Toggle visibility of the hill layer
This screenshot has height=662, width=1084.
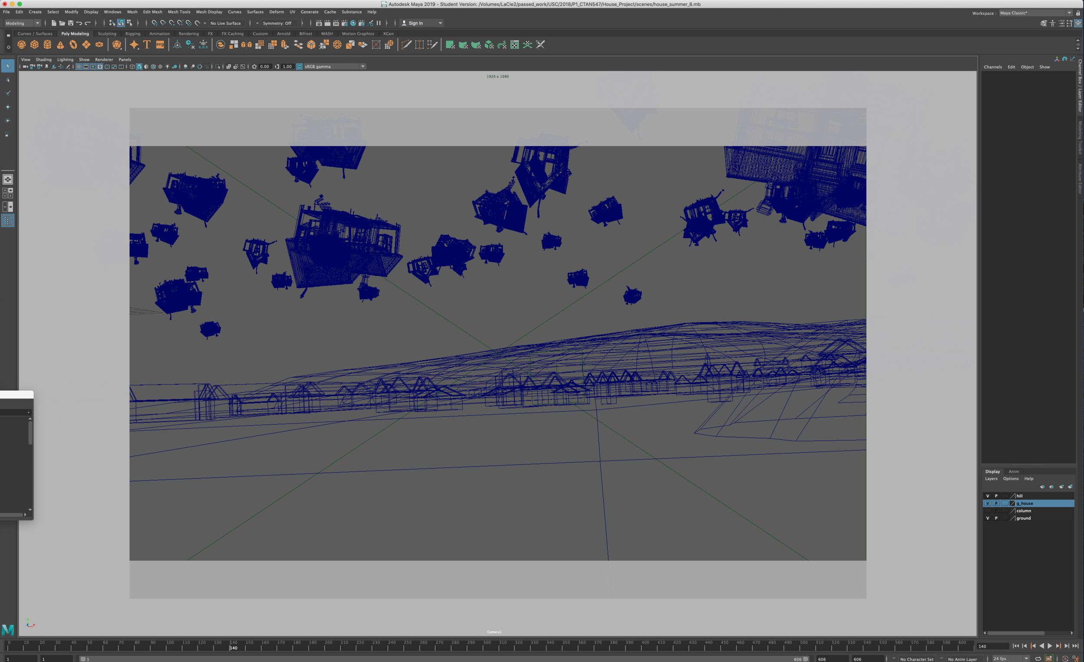[x=988, y=496]
